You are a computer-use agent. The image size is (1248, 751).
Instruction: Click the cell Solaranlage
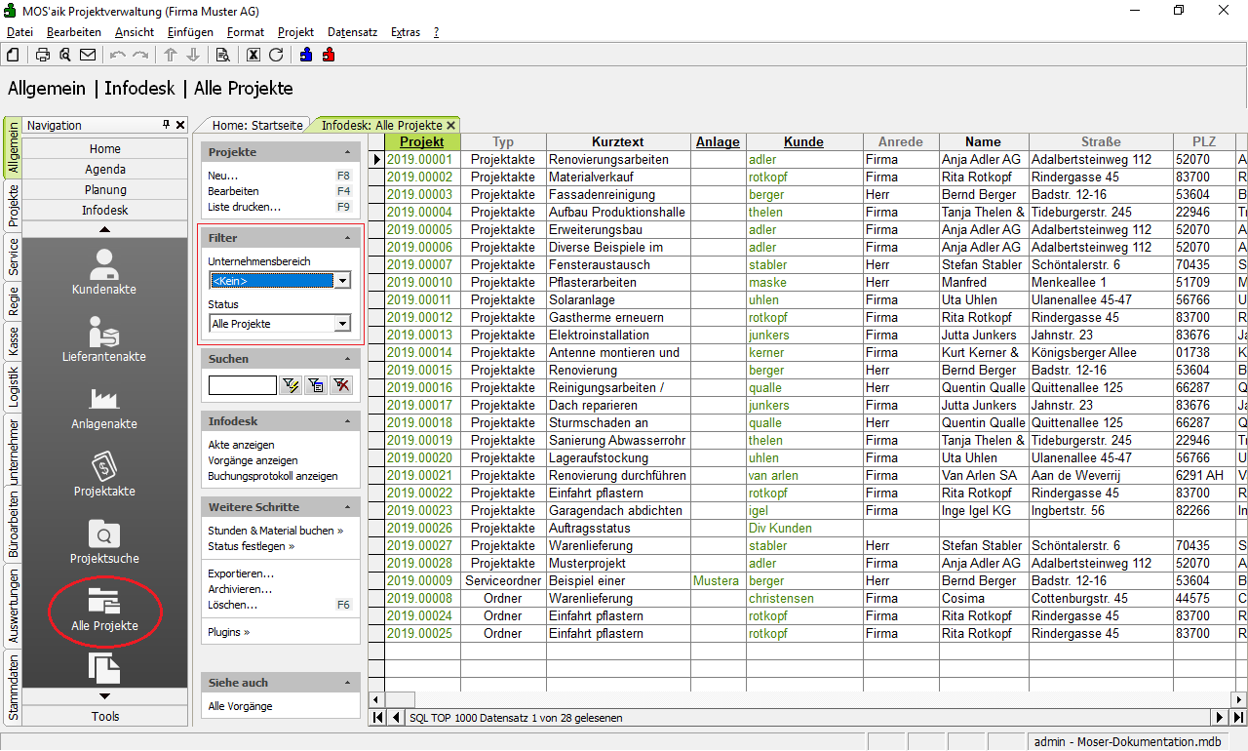pyautogui.click(x=618, y=299)
